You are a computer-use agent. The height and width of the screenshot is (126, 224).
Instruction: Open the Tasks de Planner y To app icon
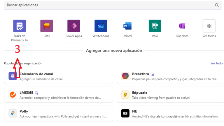pyautogui.click(x=20, y=26)
